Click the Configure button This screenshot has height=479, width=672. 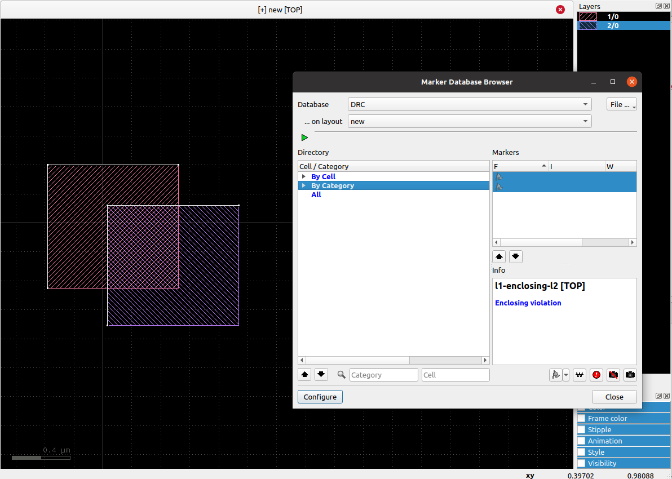point(320,397)
